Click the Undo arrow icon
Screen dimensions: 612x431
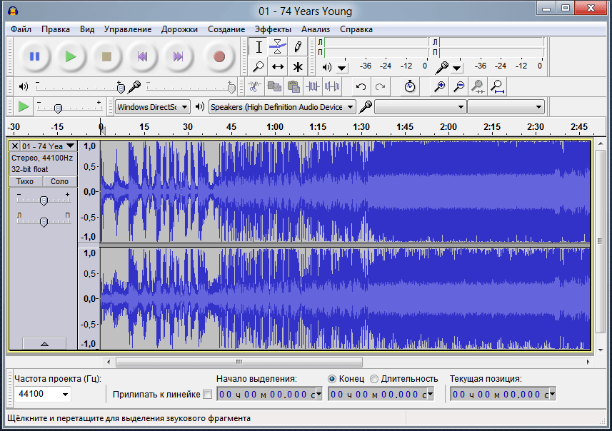pyautogui.click(x=361, y=86)
